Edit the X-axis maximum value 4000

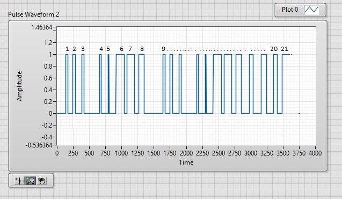[x=315, y=153]
